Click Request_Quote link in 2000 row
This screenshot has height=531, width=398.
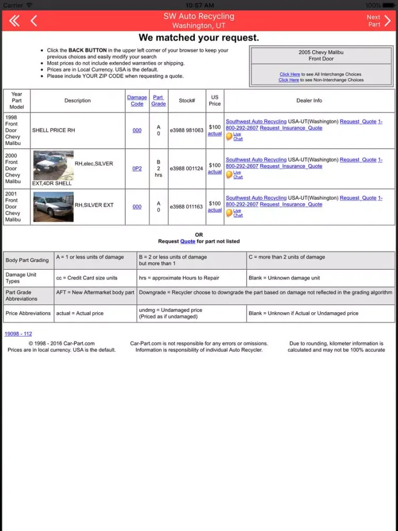tap(358, 159)
